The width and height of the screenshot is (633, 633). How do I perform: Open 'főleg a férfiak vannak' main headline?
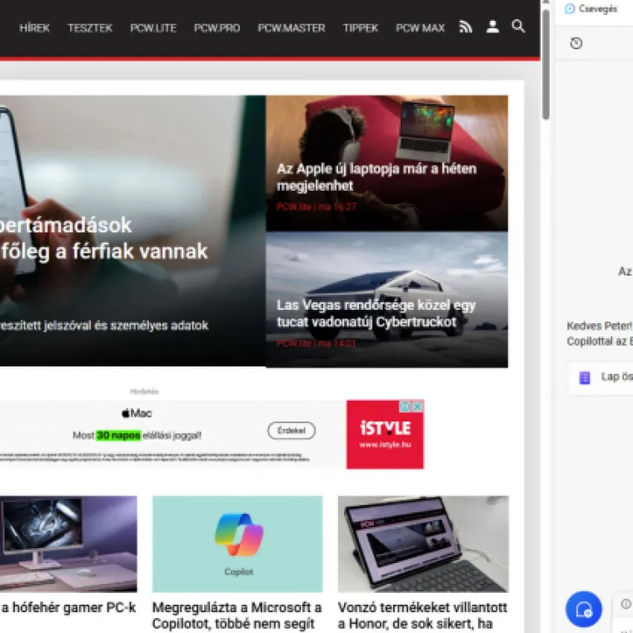[104, 252]
